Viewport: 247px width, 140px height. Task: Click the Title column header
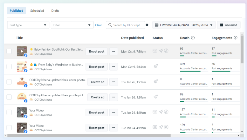19,38
